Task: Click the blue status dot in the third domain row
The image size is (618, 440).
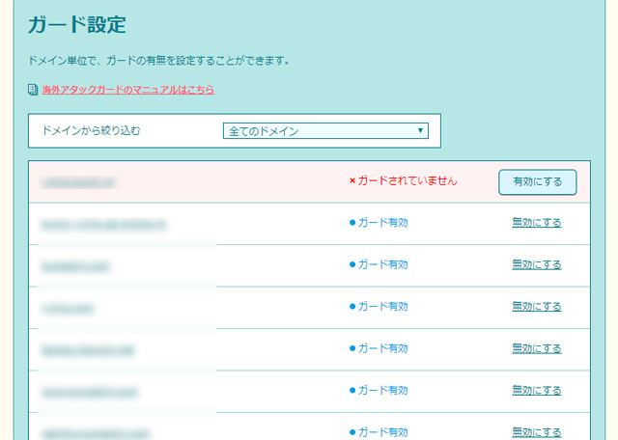Action: pos(352,264)
